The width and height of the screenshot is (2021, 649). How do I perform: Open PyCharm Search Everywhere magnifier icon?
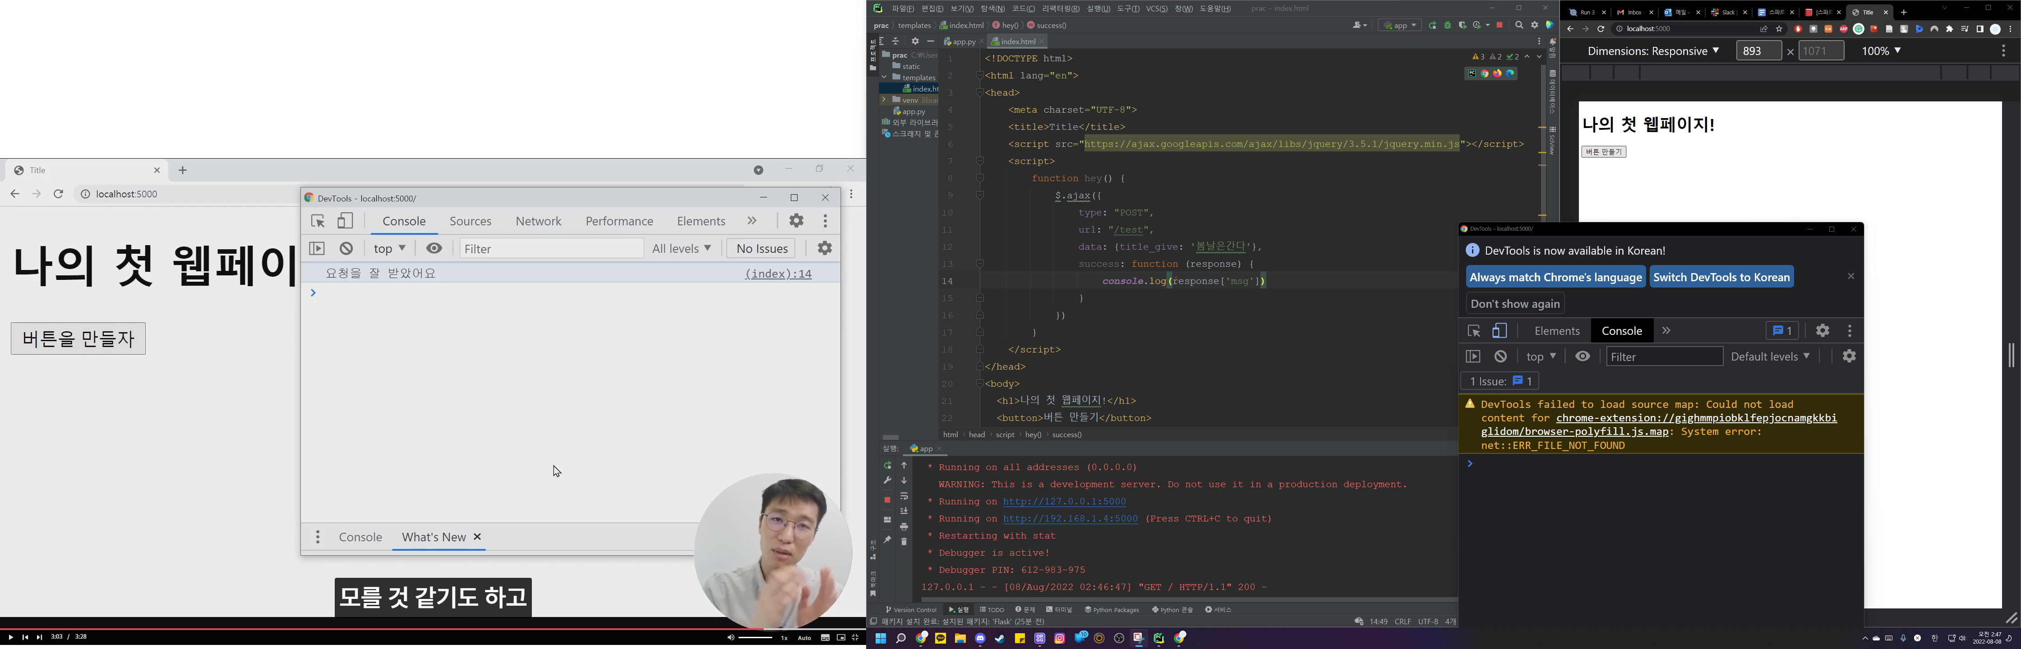point(1519,26)
